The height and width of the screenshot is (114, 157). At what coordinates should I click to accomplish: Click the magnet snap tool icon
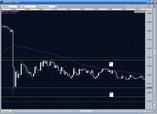coord(149,7)
